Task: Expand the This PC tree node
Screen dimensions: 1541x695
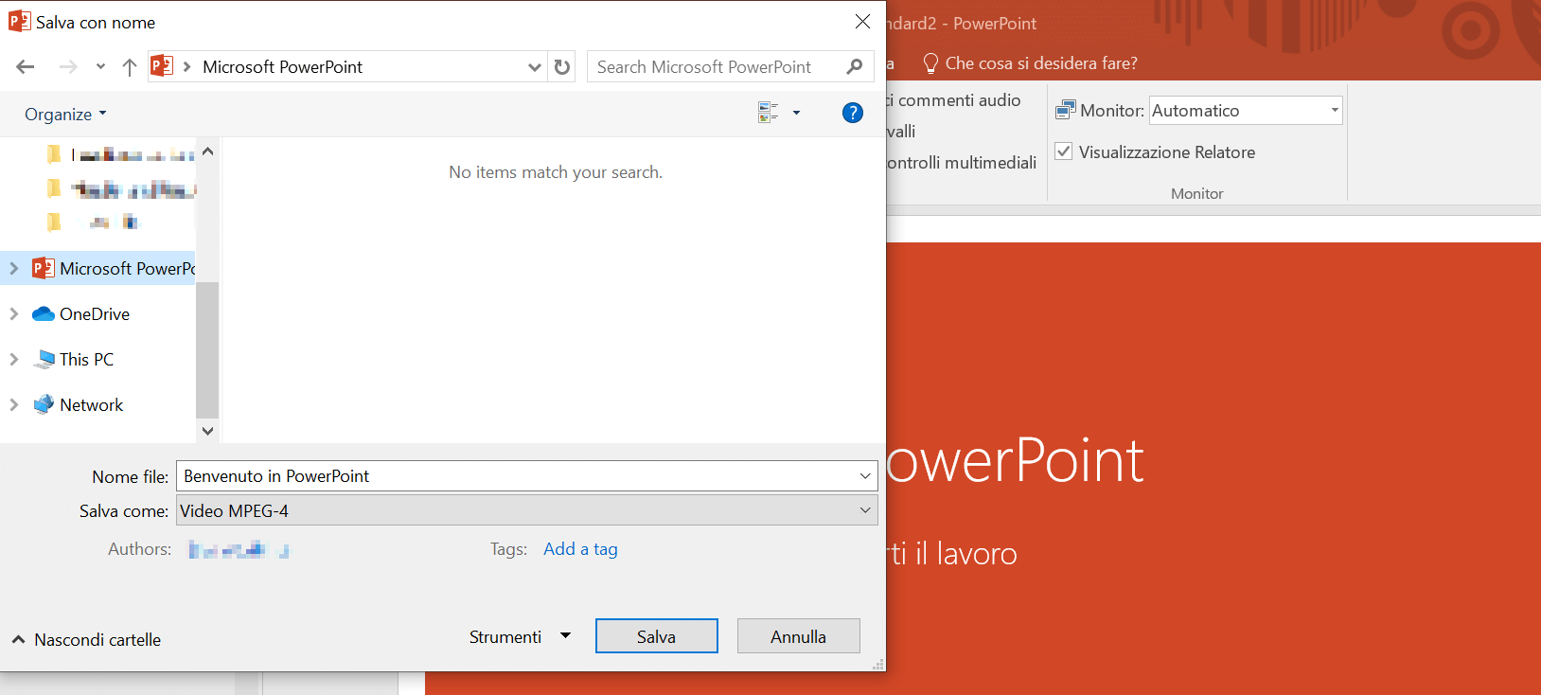Action: click(x=14, y=360)
